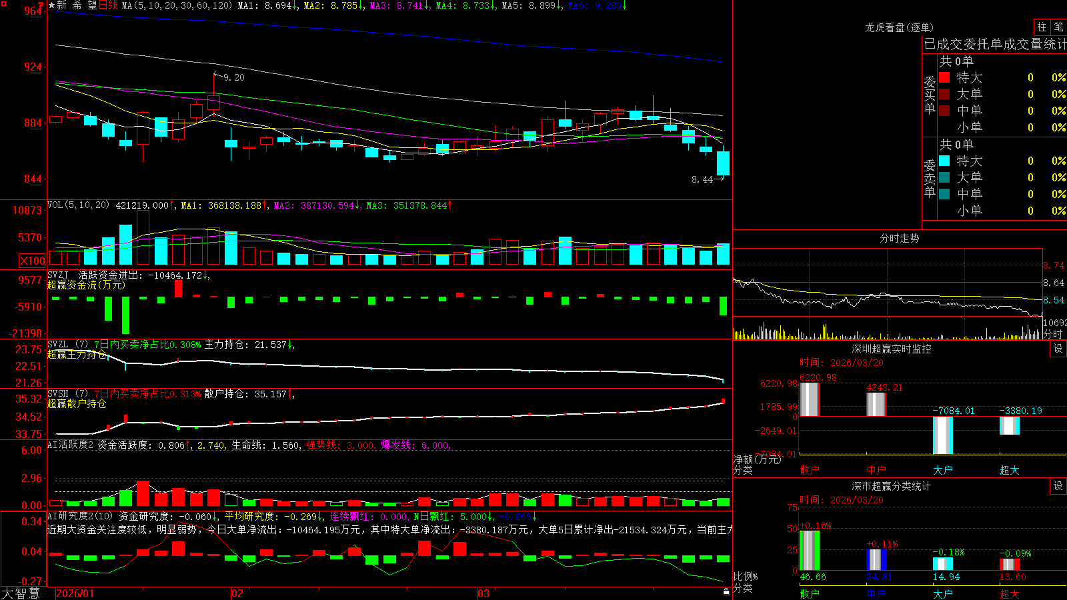
Task: Click the 委买单 vertical label
Action: tap(930, 95)
